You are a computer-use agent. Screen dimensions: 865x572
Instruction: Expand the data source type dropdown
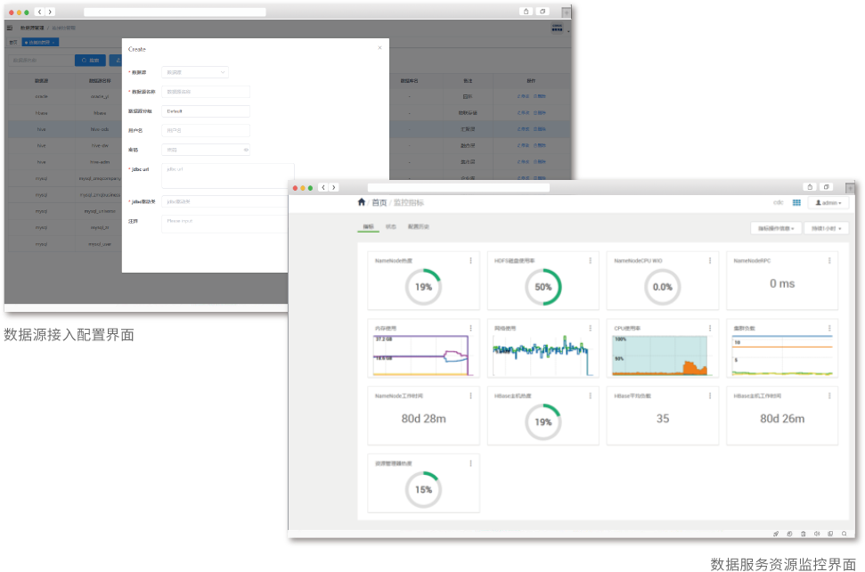point(195,72)
